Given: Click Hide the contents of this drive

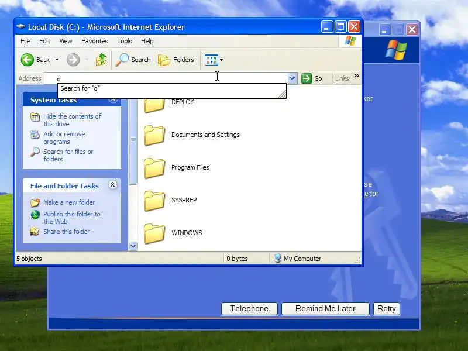Looking at the screenshot, I should 72,120.
